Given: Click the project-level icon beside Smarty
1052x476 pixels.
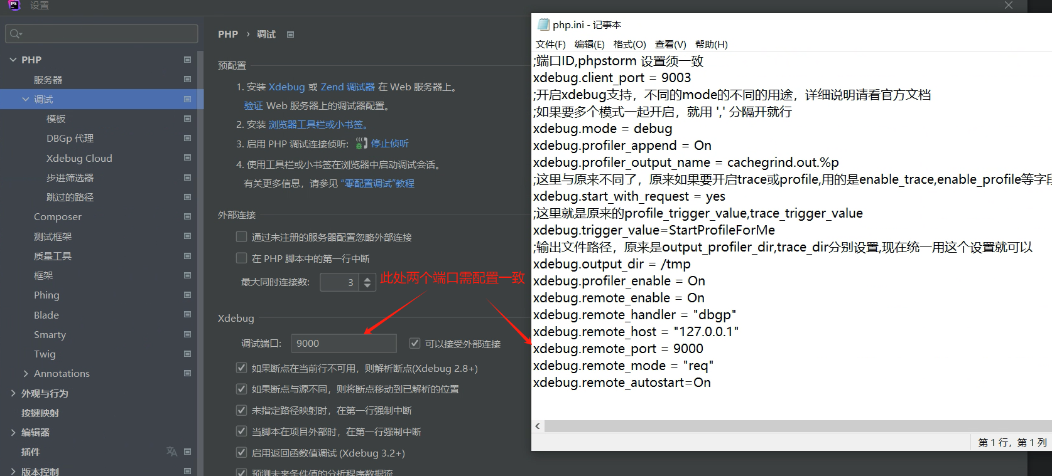Looking at the screenshot, I should pyautogui.click(x=187, y=334).
